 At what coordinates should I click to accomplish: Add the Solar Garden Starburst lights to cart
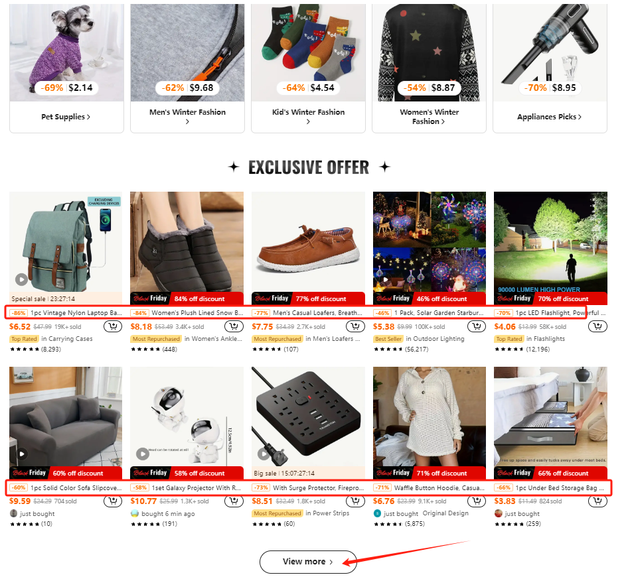pyautogui.click(x=477, y=326)
